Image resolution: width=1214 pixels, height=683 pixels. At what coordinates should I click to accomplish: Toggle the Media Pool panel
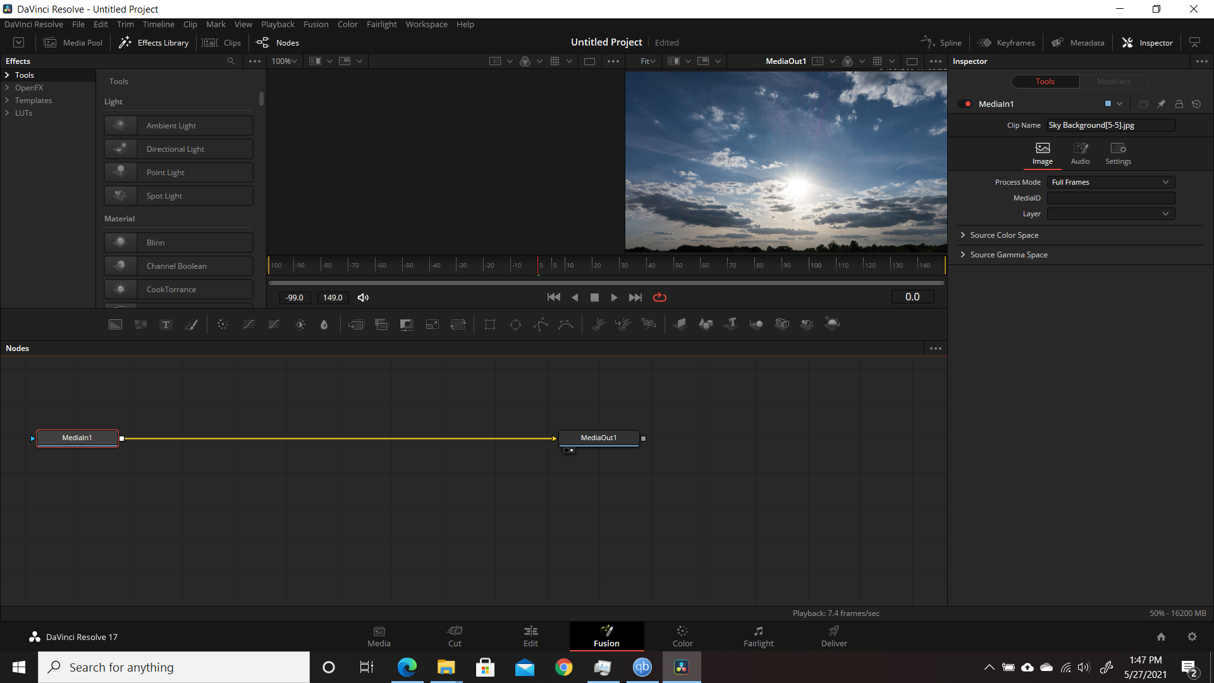pos(73,42)
